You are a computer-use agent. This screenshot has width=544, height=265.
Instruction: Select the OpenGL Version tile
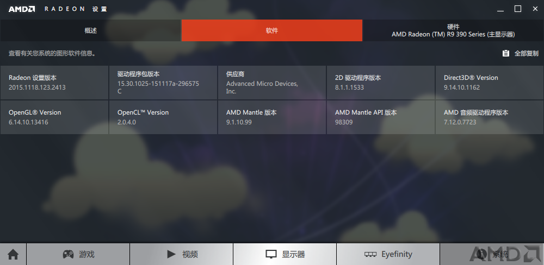pyautogui.click(x=54, y=117)
